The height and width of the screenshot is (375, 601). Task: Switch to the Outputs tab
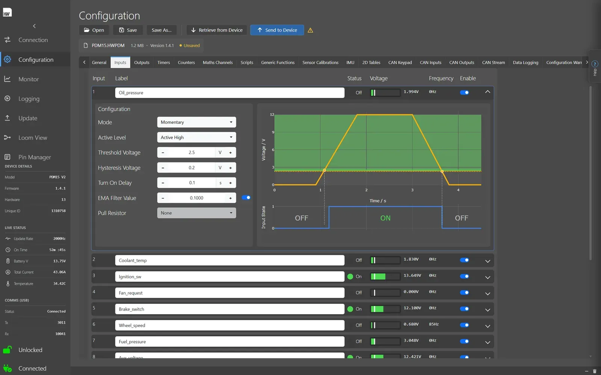click(142, 63)
